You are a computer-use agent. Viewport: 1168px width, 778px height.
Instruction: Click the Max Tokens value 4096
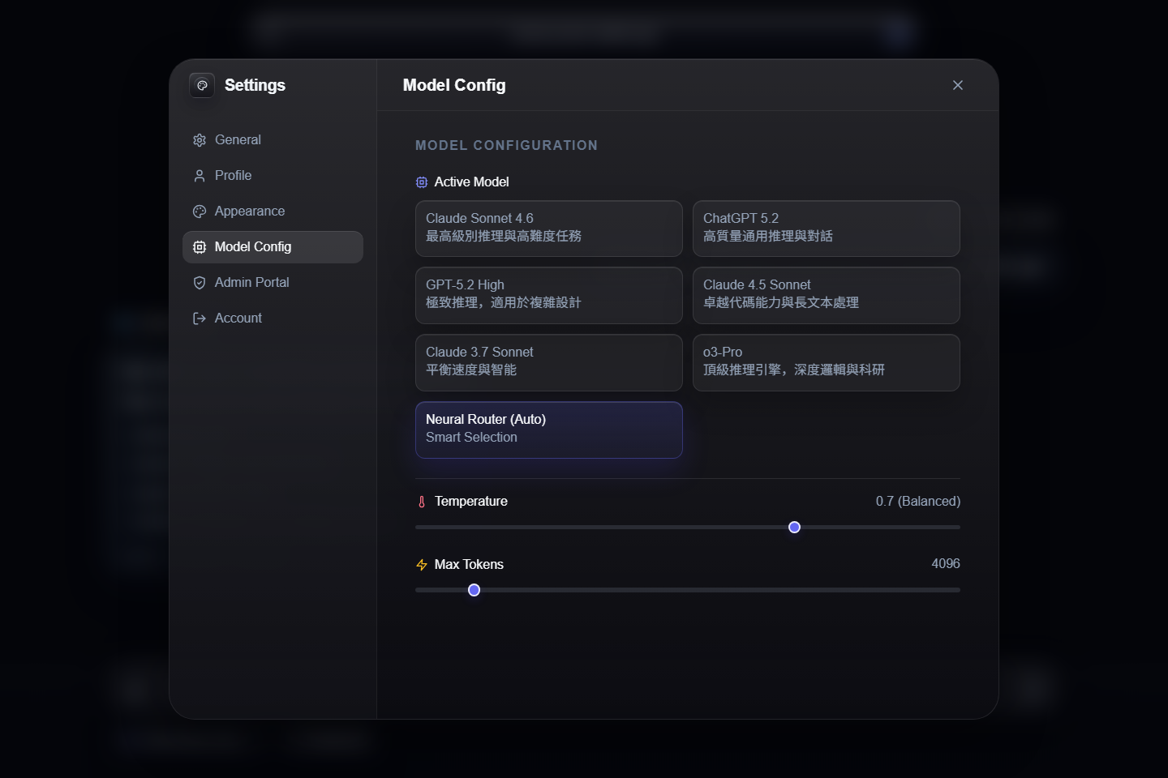(x=946, y=564)
